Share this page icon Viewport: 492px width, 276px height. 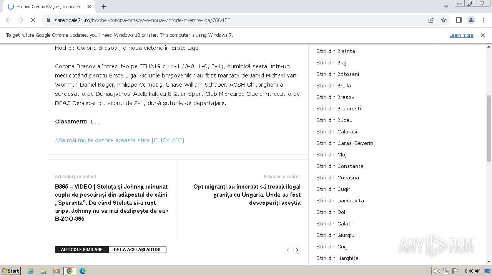[x=431, y=20]
